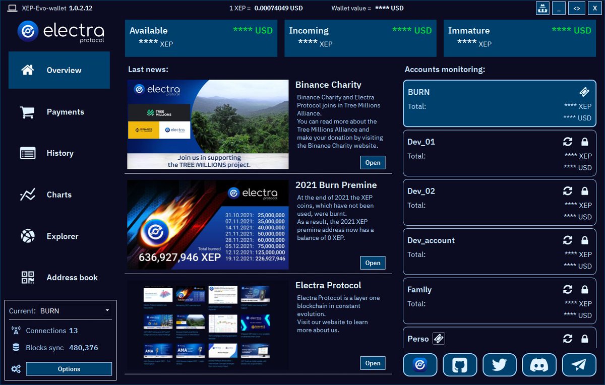Click the Connections antenna icon
The height and width of the screenshot is (385, 605).
click(16, 331)
